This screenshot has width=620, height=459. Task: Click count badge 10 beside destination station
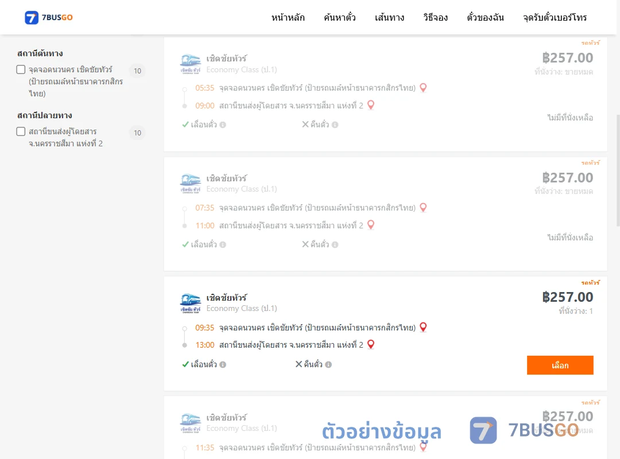pyautogui.click(x=137, y=133)
